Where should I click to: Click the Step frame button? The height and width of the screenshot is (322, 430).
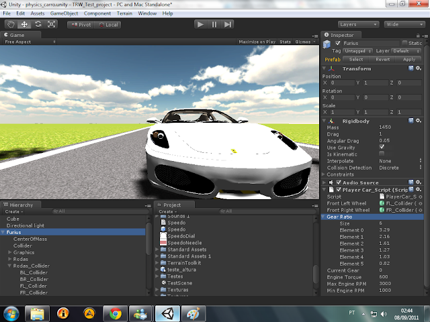[228, 24]
